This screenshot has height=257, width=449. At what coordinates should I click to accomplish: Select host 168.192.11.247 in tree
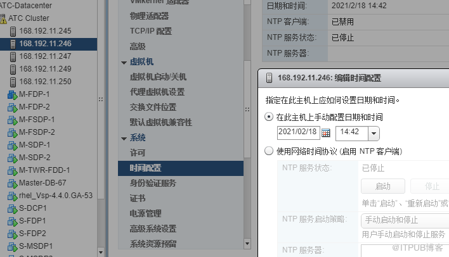pos(45,56)
